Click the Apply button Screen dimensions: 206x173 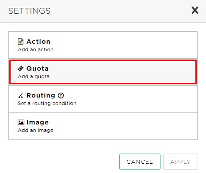pos(180,162)
